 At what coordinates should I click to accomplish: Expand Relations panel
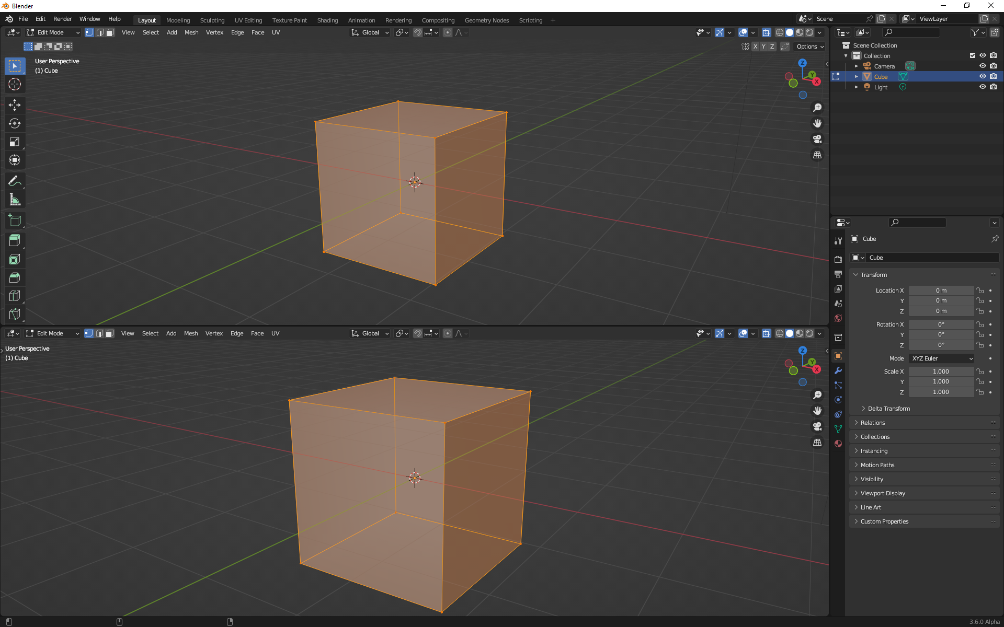click(872, 423)
